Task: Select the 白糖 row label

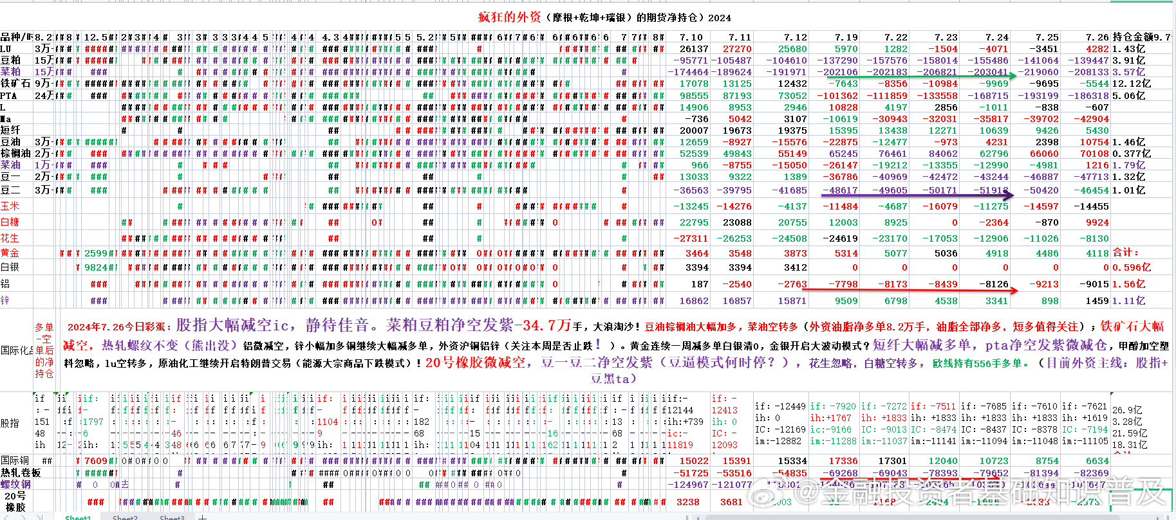Action: (17, 222)
